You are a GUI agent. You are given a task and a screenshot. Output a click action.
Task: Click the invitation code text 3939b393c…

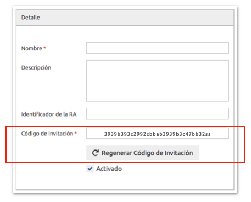(x=158, y=134)
